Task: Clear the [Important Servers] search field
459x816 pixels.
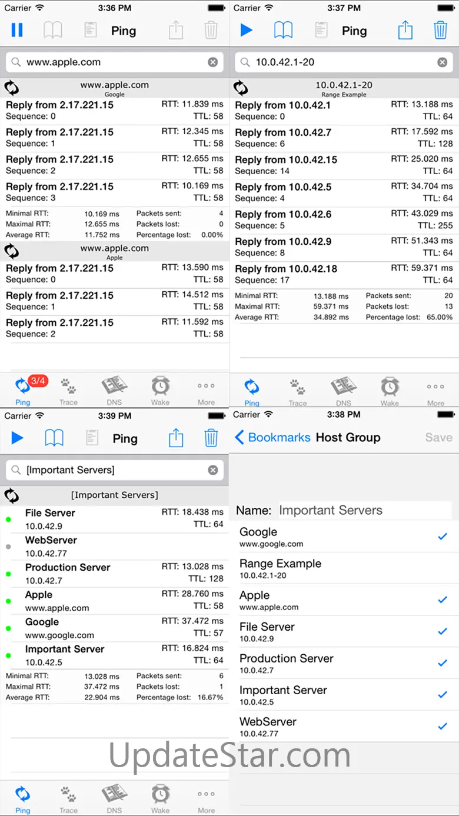Action: [213, 470]
